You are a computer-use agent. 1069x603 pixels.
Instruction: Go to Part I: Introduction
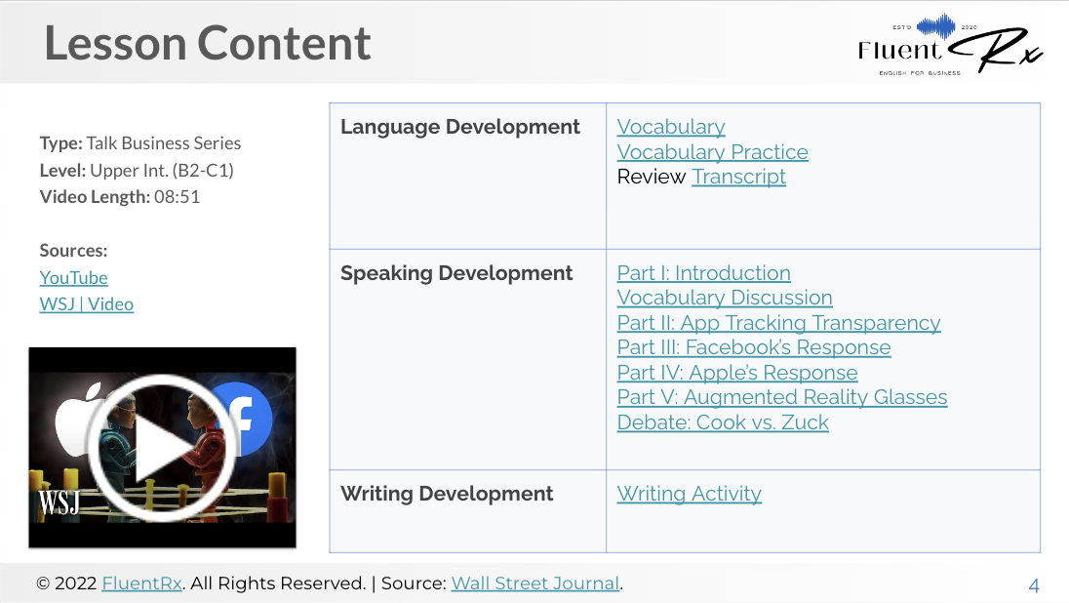[703, 273]
